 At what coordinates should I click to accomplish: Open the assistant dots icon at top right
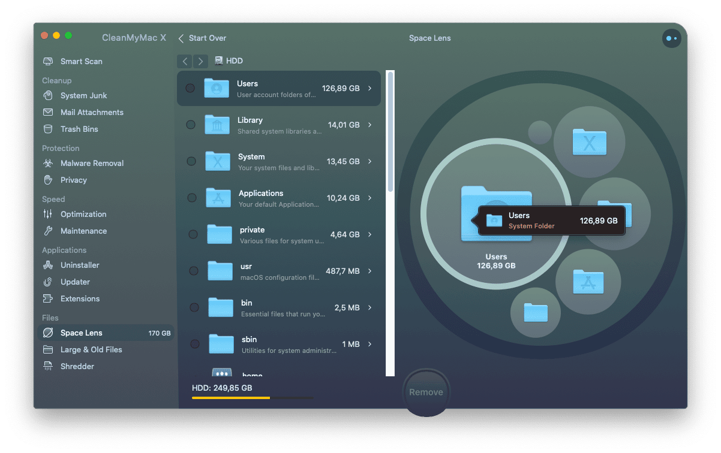click(x=671, y=38)
